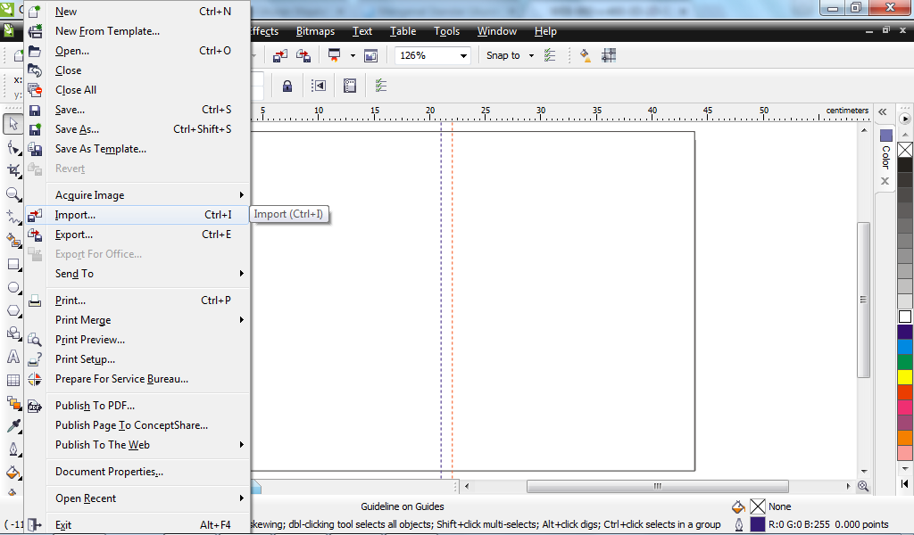Choose Import... from the File menu
The width and height of the screenshot is (914, 535).
click(137, 215)
